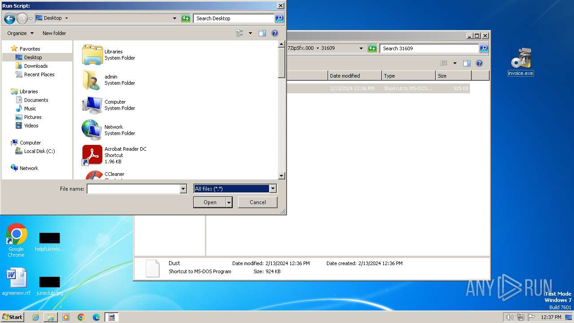Click the 12:37 PM clock in system tray
Viewport: 574px width, 323px height.
[551, 317]
